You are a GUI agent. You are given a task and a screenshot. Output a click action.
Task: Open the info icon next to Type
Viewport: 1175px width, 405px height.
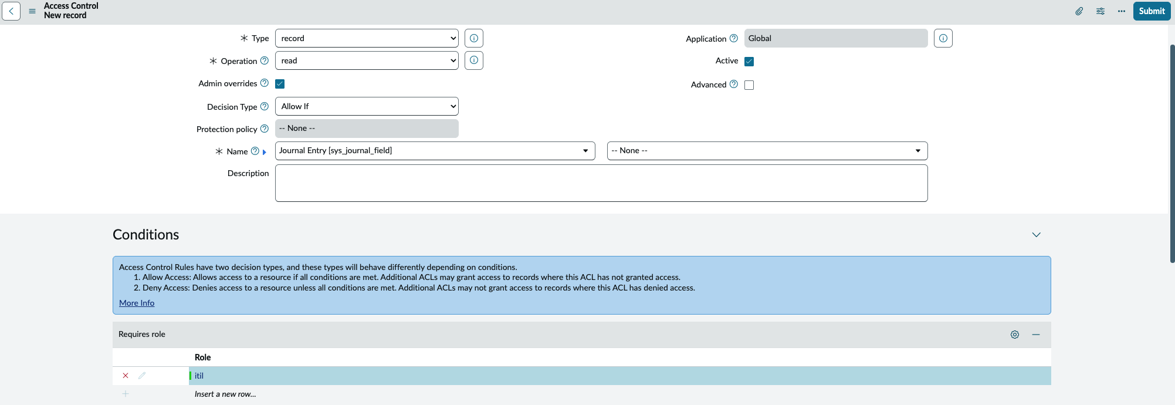(x=474, y=38)
